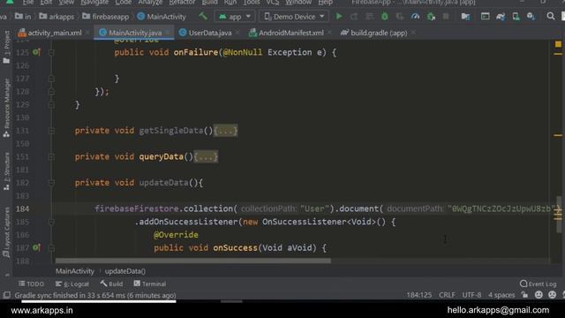Toggle the Project tool window on left sidebar
This screenshot has width=565, height=318.
tap(6, 47)
